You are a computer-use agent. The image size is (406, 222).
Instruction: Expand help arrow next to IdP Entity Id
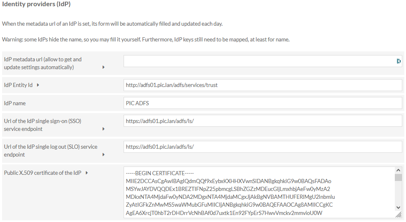tap(38, 85)
